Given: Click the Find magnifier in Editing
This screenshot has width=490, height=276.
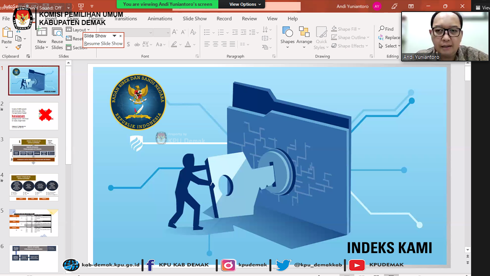Looking at the screenshot, I should click(386, 29).
